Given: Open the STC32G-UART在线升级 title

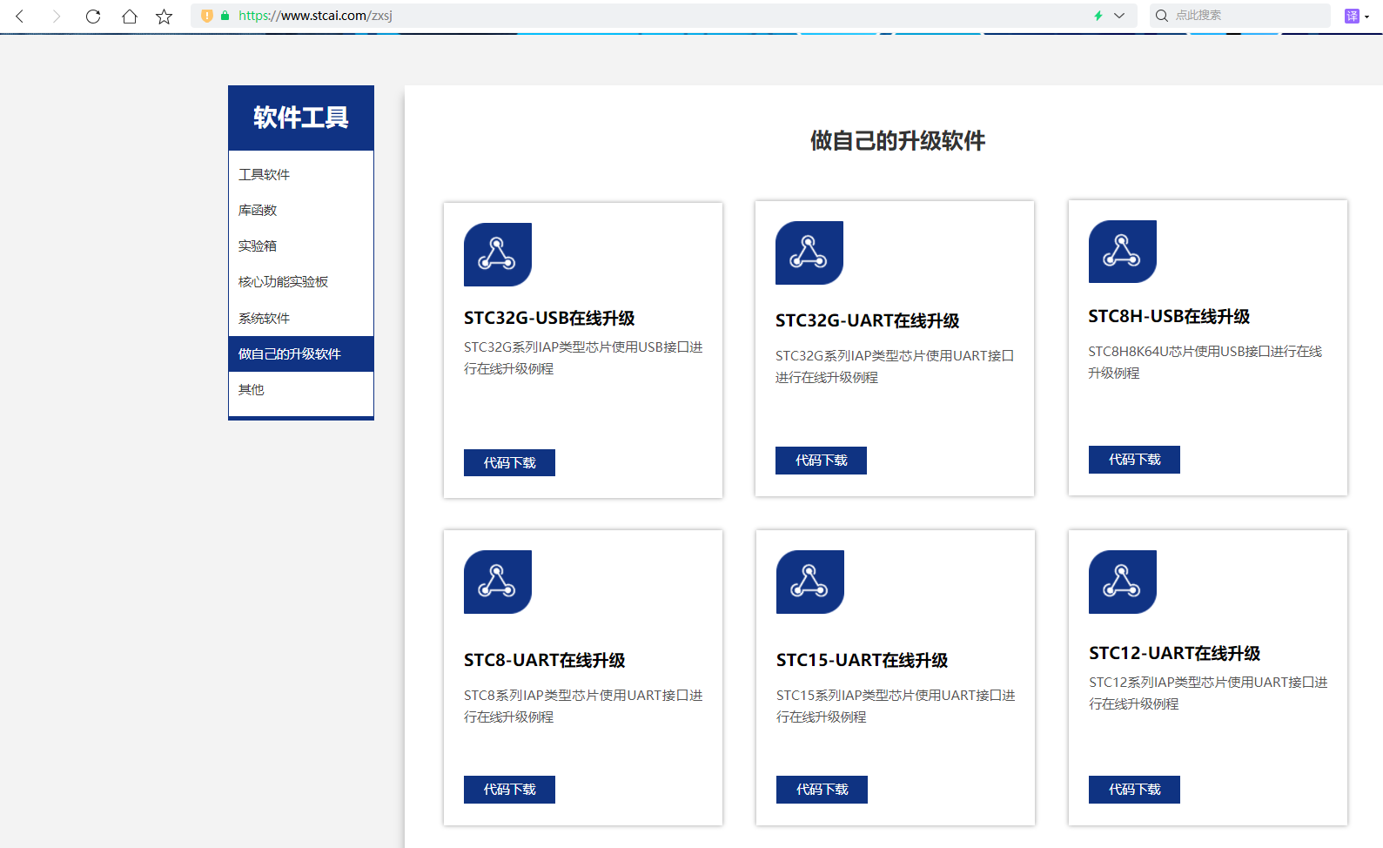Looking at the screenshot, I should pos(868,320).
